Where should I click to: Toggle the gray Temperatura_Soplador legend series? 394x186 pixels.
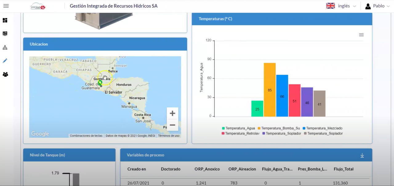coord(323,134)
